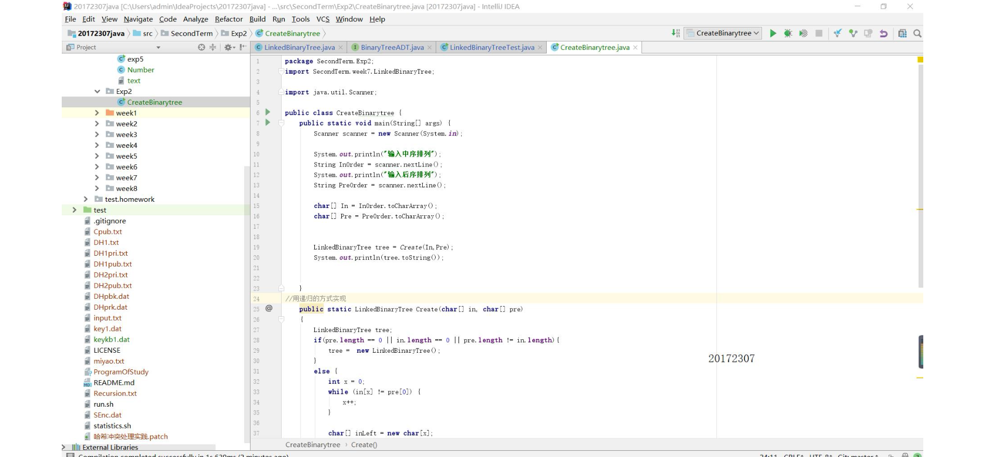Commit changes with the green VCS icon
985x457 pixels.
coord(853,33)
